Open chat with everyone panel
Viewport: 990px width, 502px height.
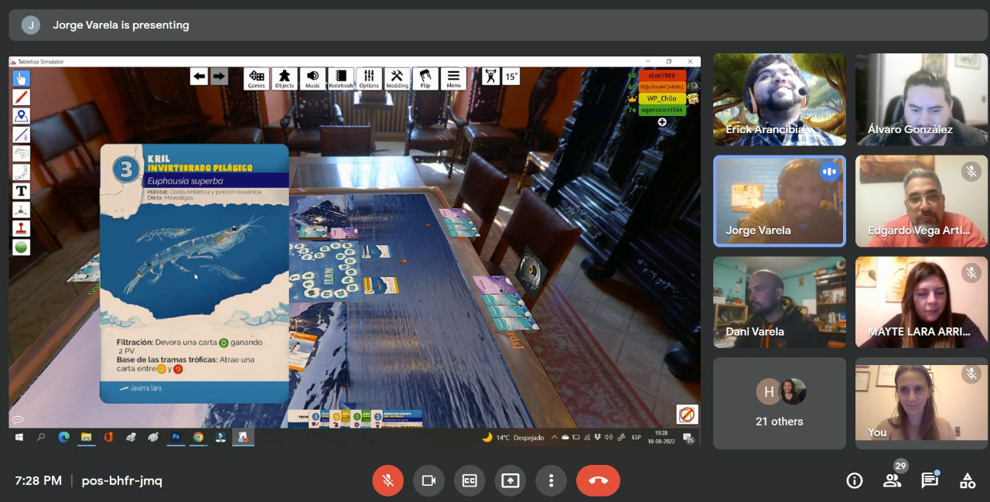click(930, 480)
